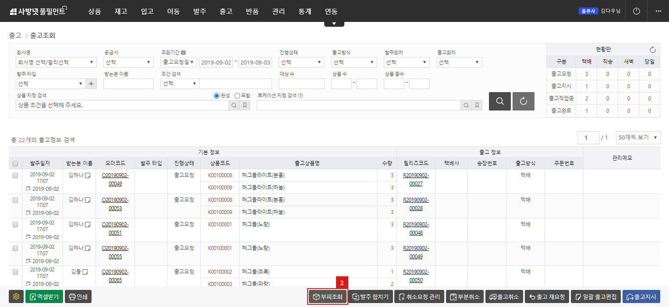The height and width of the screenshot is (307, 669).
Task: Select the 포함 radio button
Action: tap(237, 96)
